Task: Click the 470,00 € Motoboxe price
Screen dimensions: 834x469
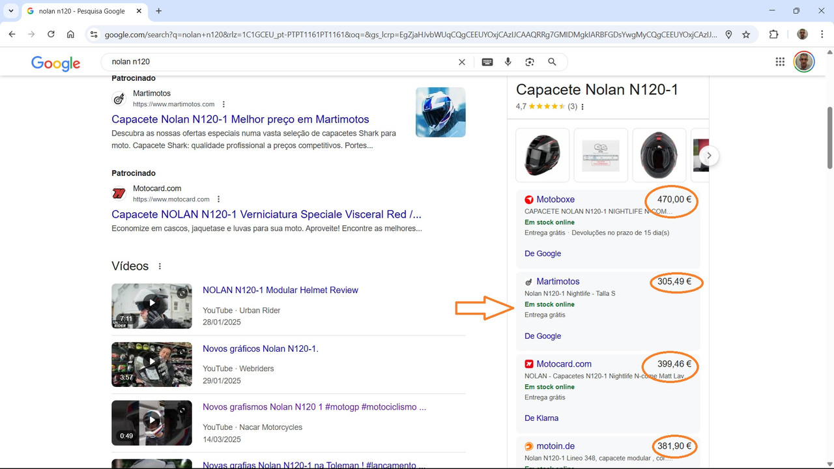Action: (x=674, y=199)
